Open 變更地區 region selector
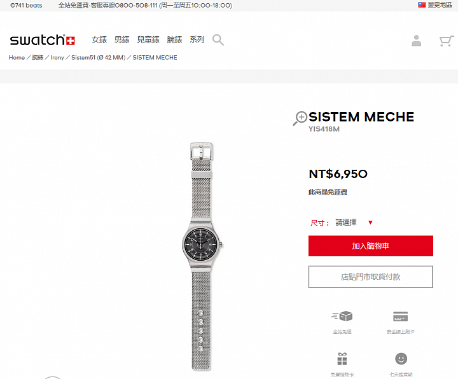The height and width of the screenshot is (379, 458). (x=440, y=5)
